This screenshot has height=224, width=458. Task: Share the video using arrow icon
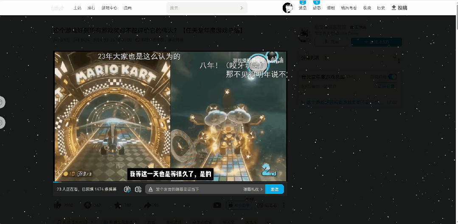(148, 205)
